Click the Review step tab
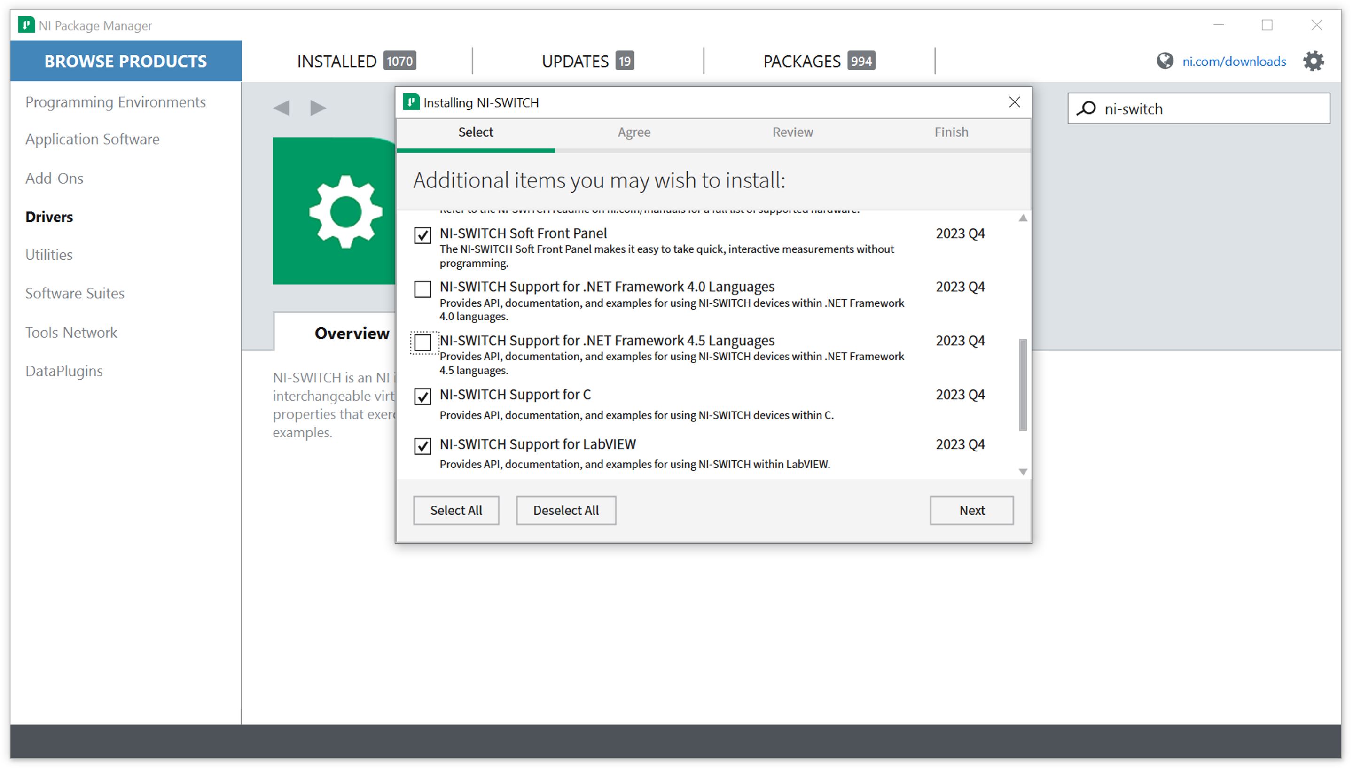The width and height of the screenshot is (1353, 770). click(x=792, y=132)
